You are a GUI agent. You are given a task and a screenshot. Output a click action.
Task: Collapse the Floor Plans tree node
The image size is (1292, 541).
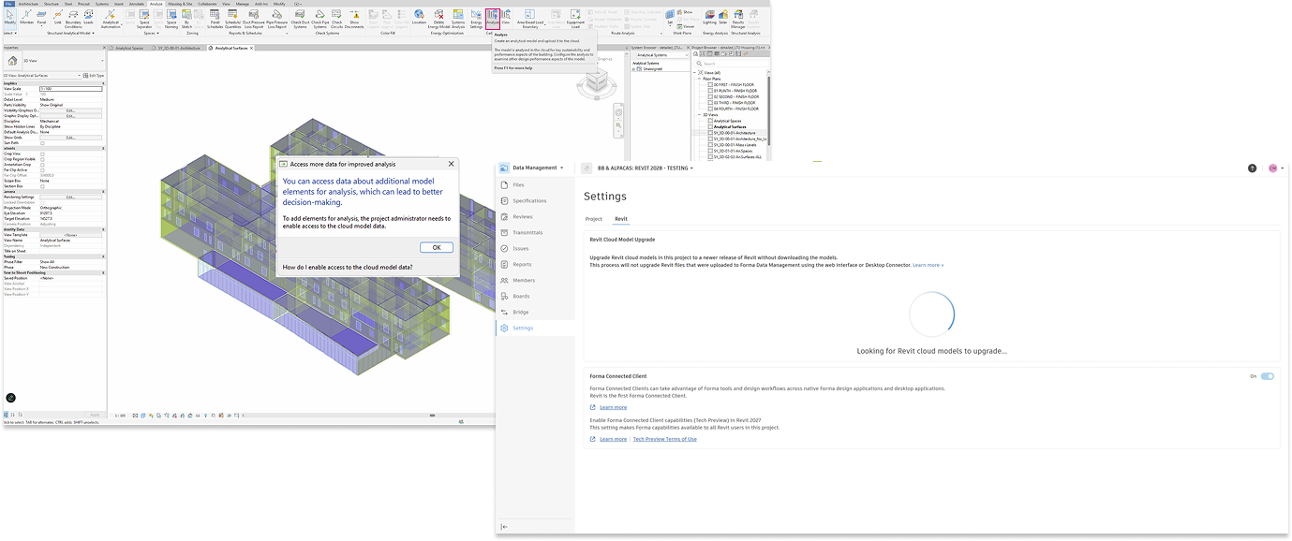pyautogui.click(x=699, y=79)
